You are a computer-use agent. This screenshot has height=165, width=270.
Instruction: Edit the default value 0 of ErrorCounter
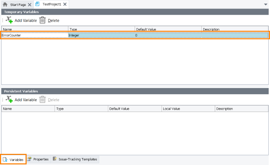(168, 35)
